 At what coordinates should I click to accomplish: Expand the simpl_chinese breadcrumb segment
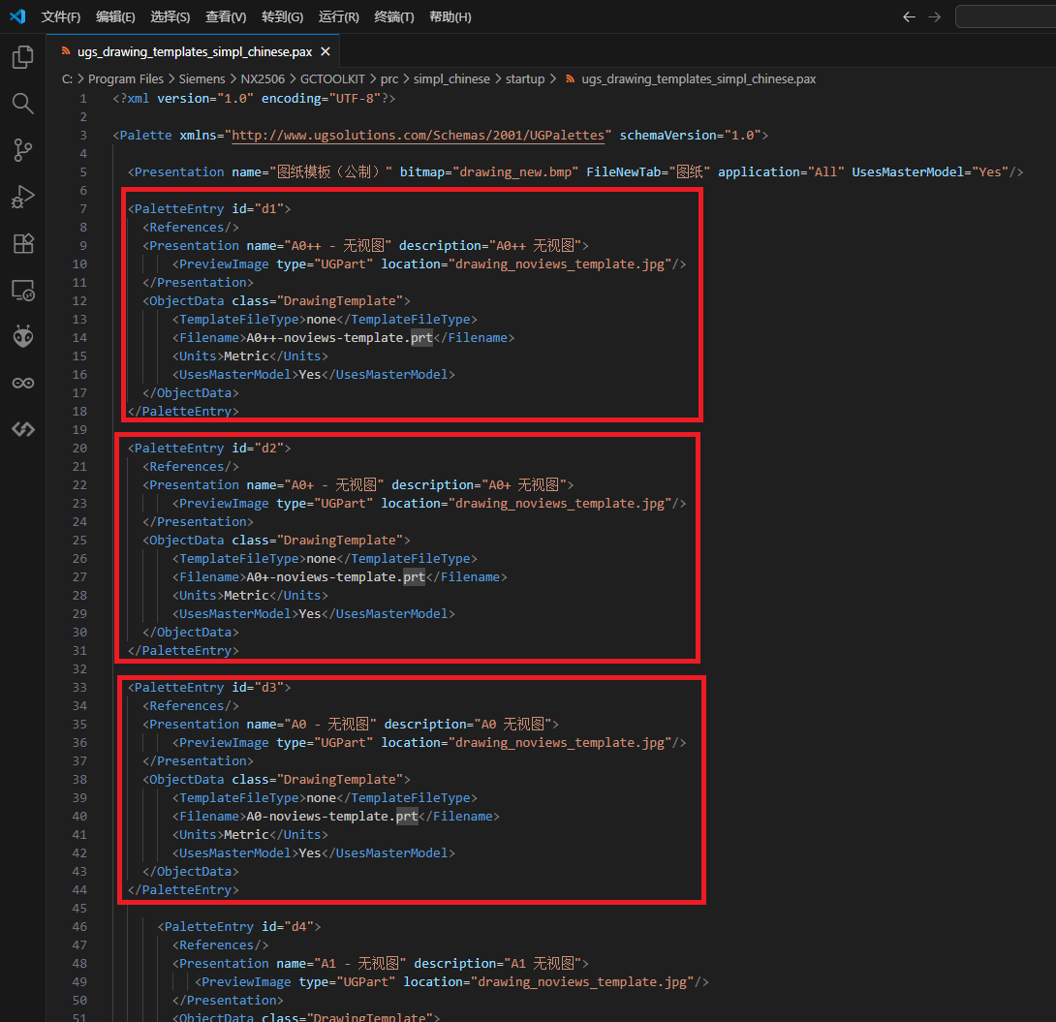pos(451,78)
